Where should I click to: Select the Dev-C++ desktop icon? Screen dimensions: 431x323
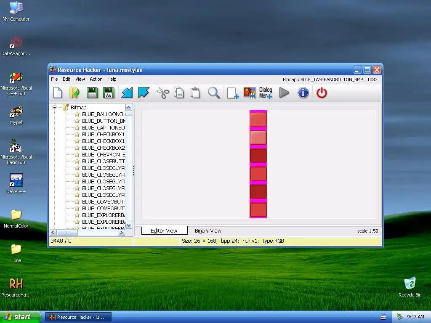(16, 183)
